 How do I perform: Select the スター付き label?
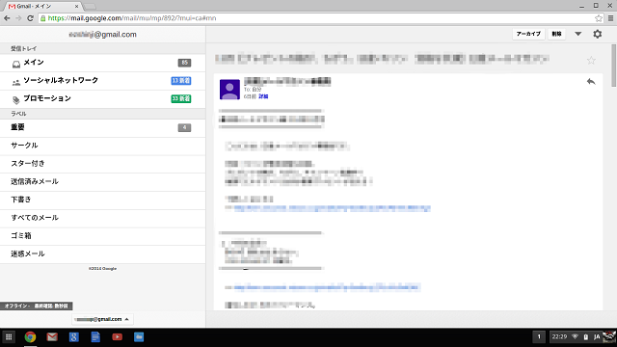click(x=103, y=164)
